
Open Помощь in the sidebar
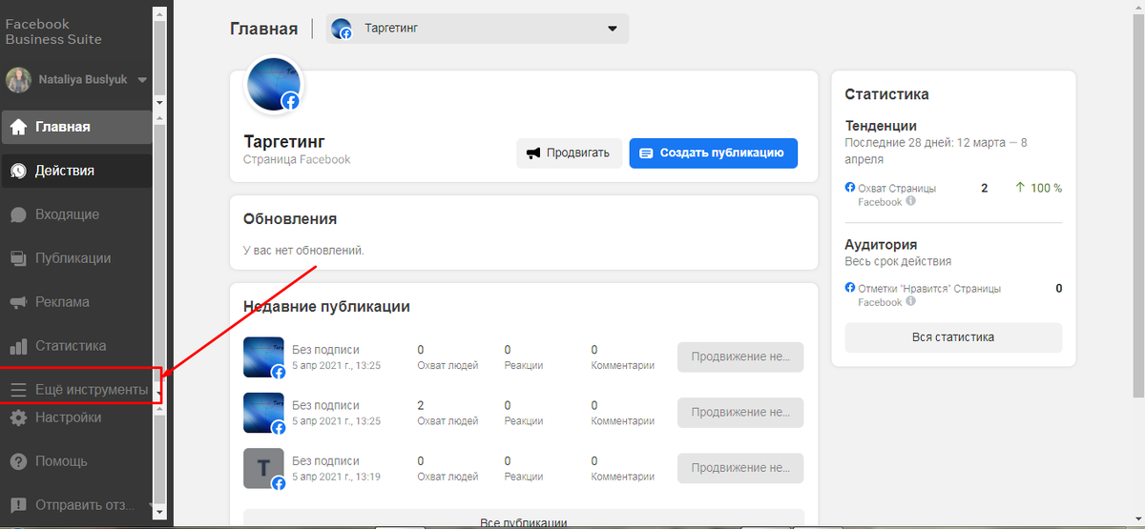tap(76, 461)
